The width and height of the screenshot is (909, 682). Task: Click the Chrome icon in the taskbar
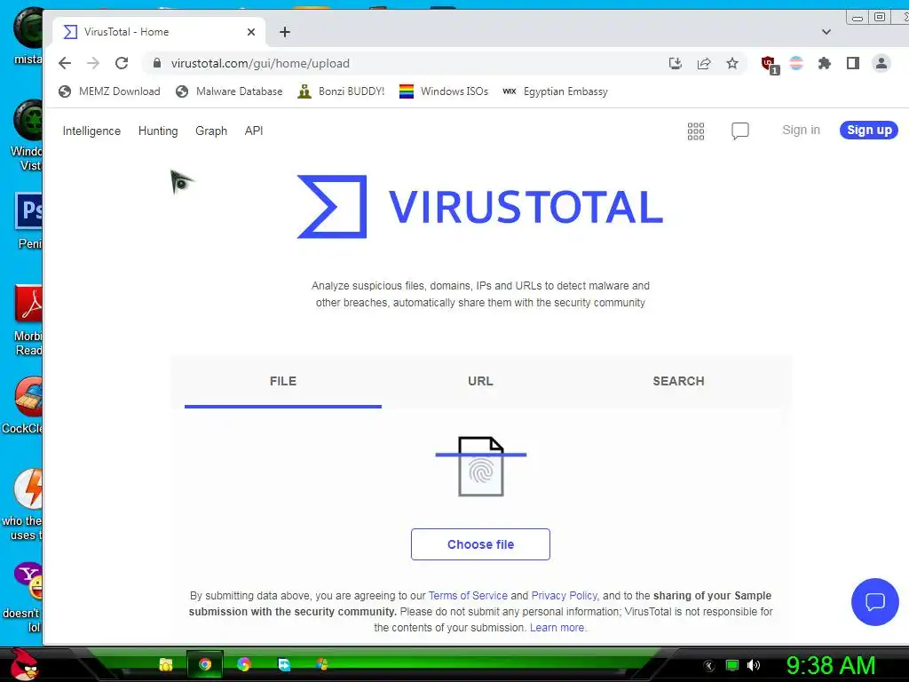pos(205,664)
